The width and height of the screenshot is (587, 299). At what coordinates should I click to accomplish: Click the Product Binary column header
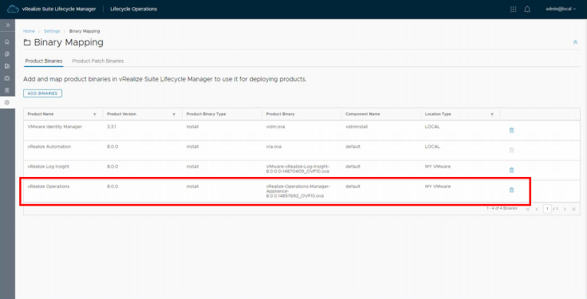[280, 114]
